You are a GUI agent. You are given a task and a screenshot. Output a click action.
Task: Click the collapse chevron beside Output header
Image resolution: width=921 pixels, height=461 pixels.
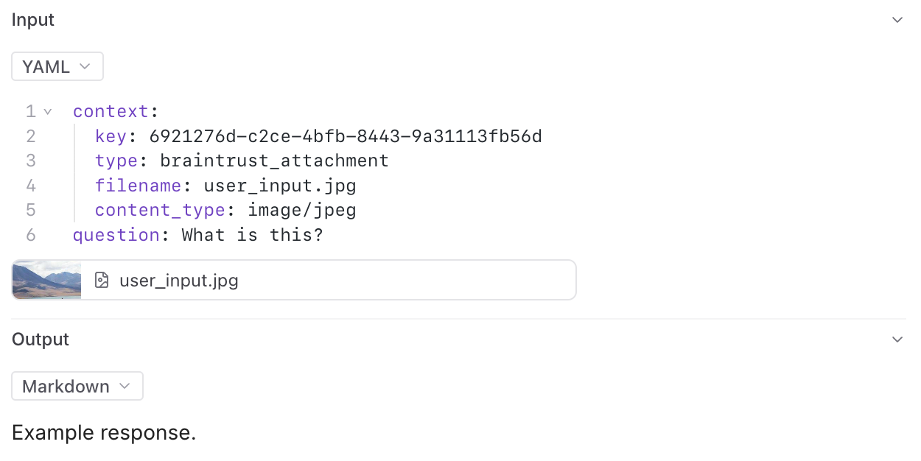click(x=897, y=339)
